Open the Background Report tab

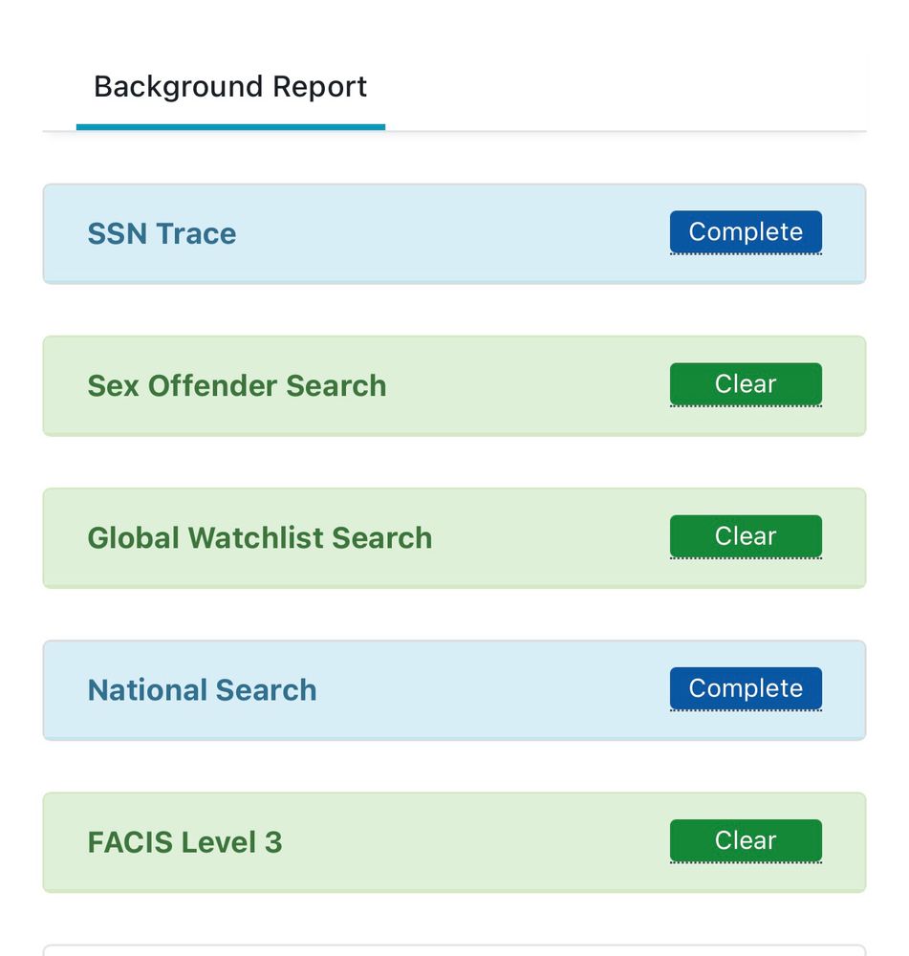click(230, 87)
